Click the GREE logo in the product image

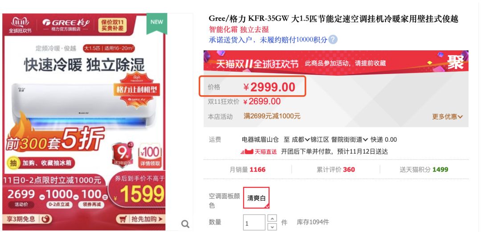pyautogui.click(x=66, y=23)
